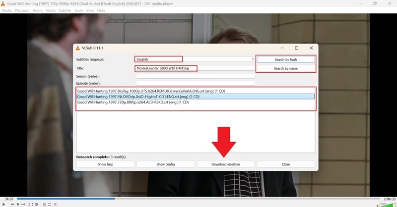Open the Video menu
Image resolution: width=397 pixels, height=207 pixels.
pos(51,10)
